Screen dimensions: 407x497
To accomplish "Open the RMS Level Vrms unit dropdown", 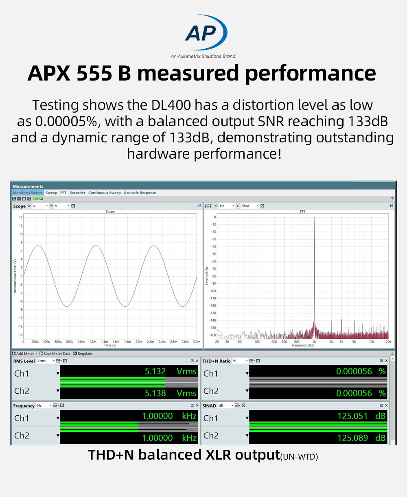I will point(53,361).
